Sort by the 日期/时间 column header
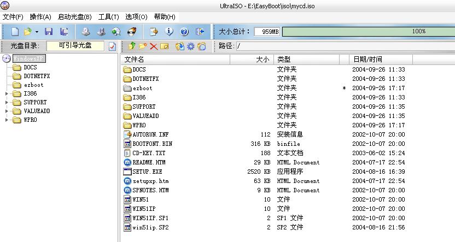This screenshot has height=242, width=455. [x=381, y=60]
